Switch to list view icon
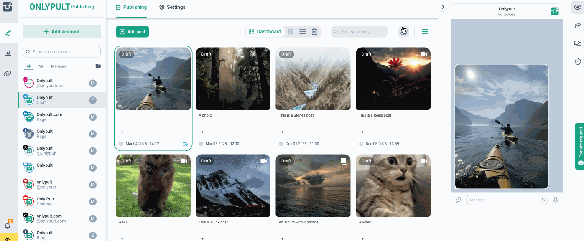 pyautogui.click(x=303, y=32)
